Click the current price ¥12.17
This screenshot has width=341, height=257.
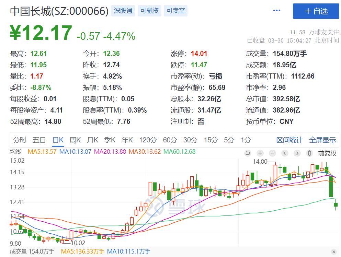point(41,33)
